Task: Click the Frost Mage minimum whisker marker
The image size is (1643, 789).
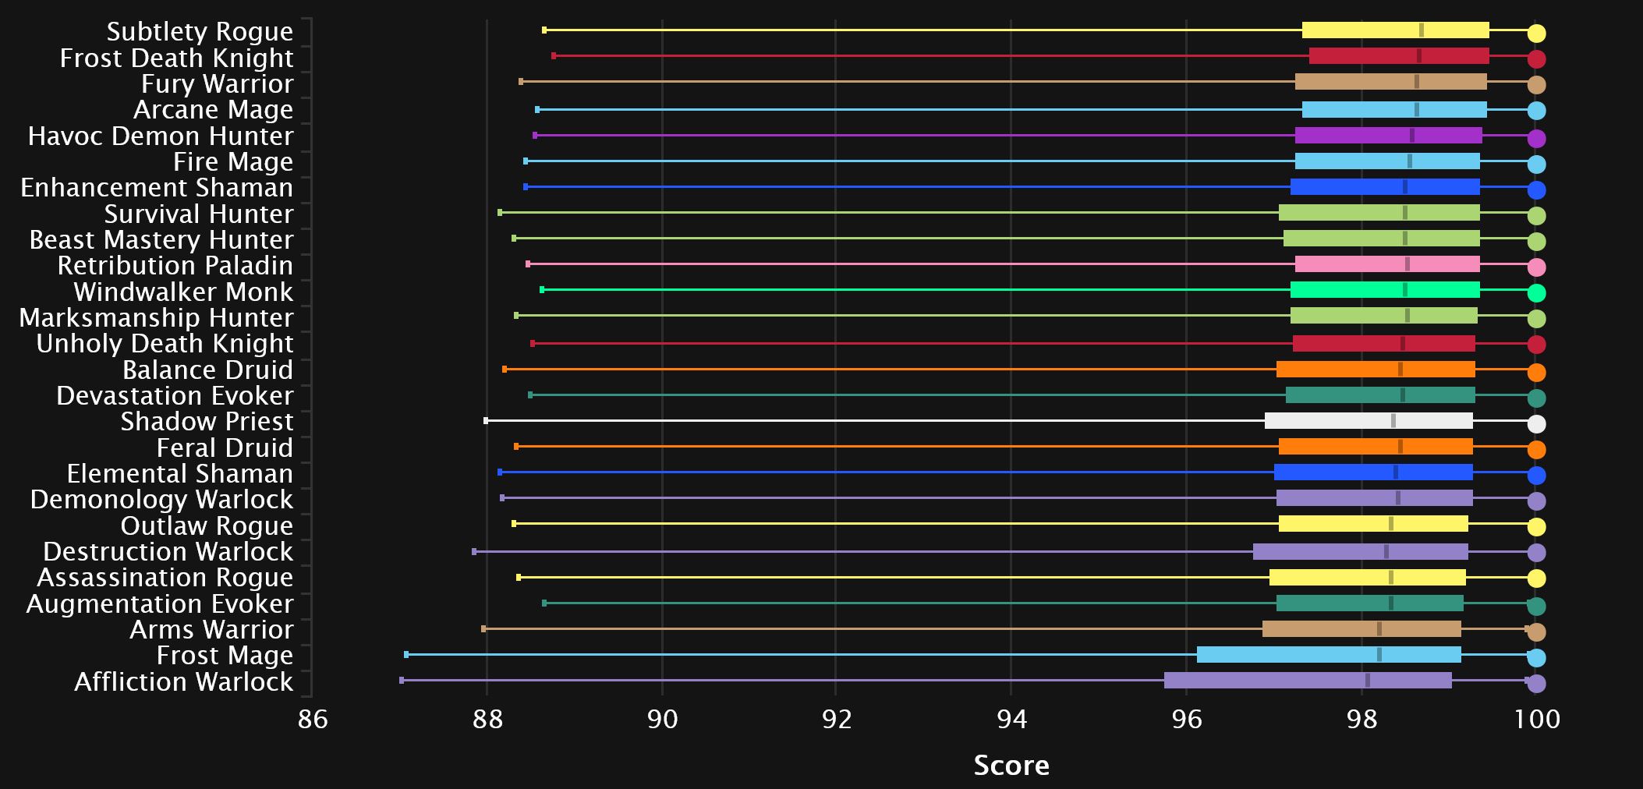Action: tap(406, 655)
